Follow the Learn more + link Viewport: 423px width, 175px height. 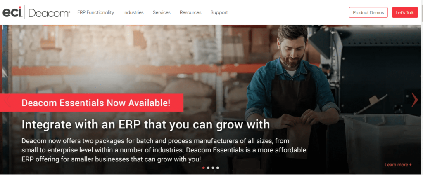point(398,165)
